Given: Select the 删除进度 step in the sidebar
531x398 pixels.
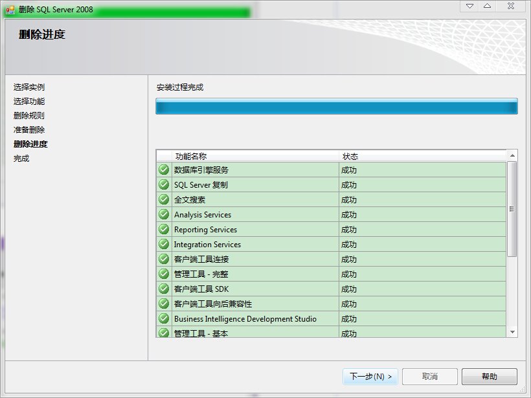Looking at the screenshot, I should (30, 144).
